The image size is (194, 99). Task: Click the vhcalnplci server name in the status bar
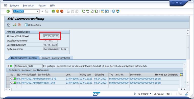159,94
